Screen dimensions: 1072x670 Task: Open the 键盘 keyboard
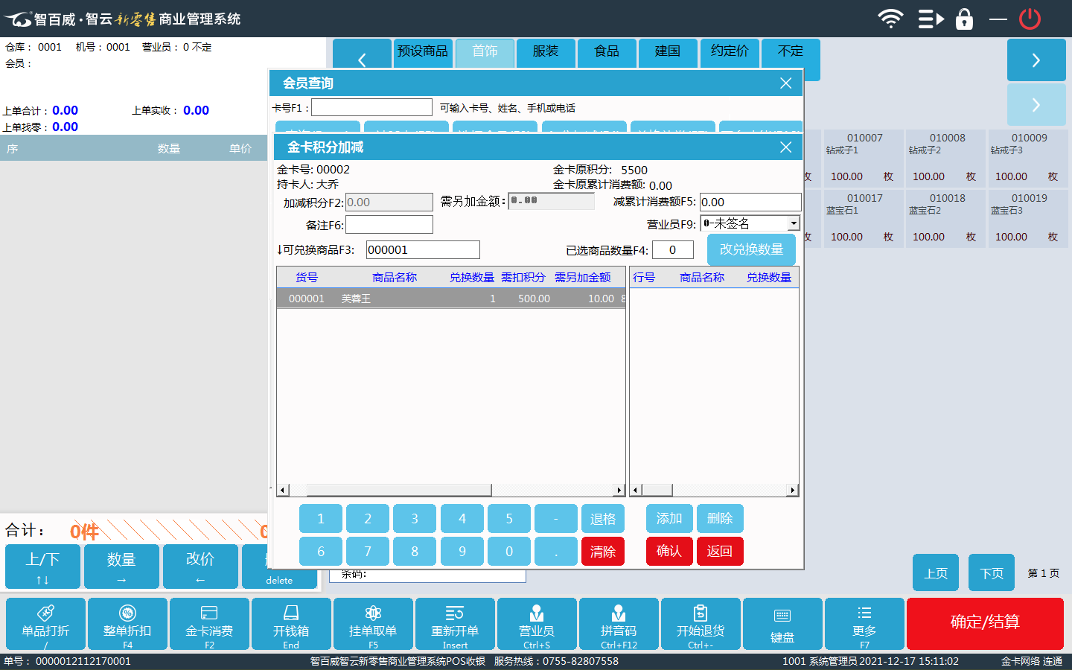tap(782, 623)
